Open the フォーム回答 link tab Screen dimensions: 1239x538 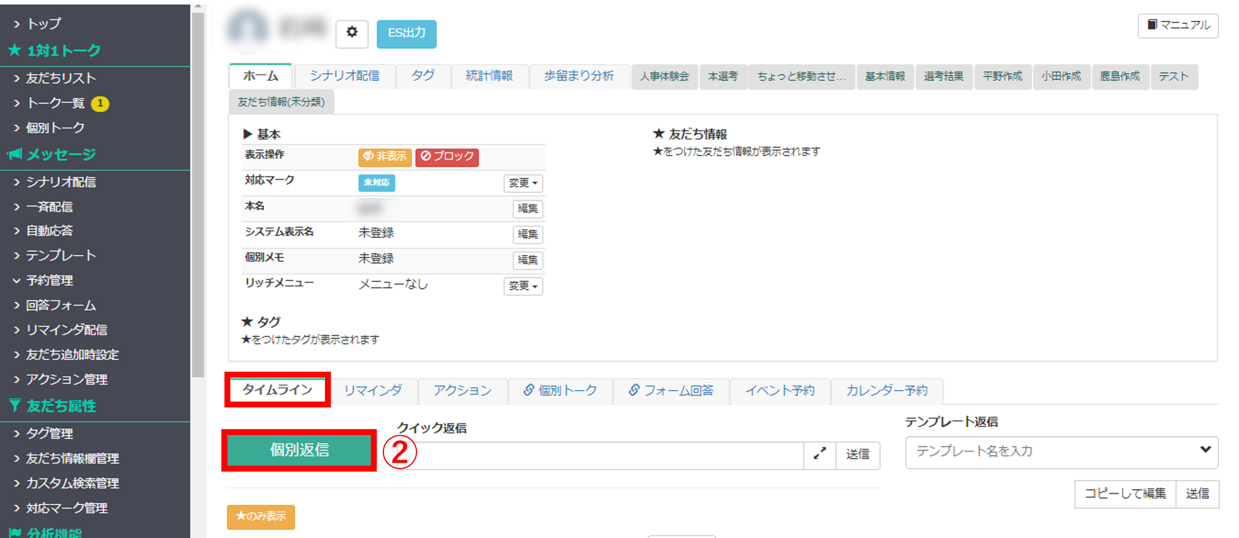[671, 390]
